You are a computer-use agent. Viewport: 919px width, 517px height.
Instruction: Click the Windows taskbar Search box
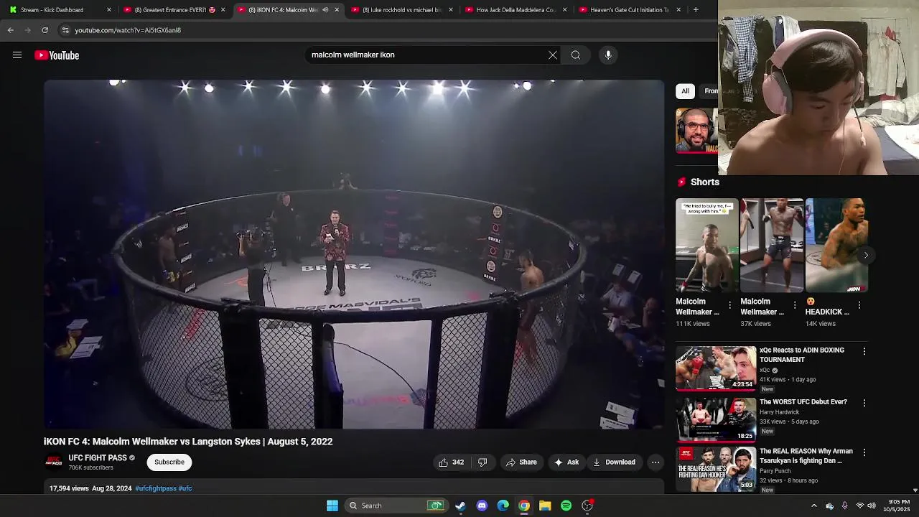pyautogui.click(x=396, y=506)
